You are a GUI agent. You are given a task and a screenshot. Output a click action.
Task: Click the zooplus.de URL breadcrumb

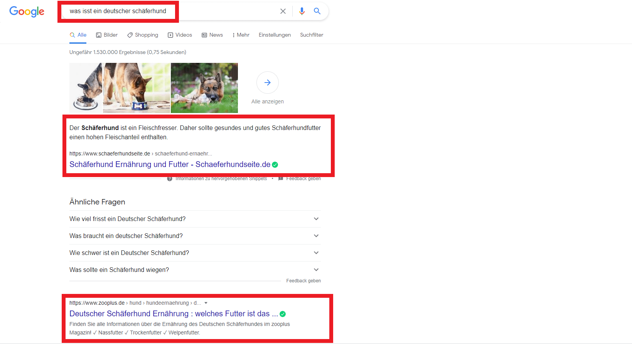point(135,303)
